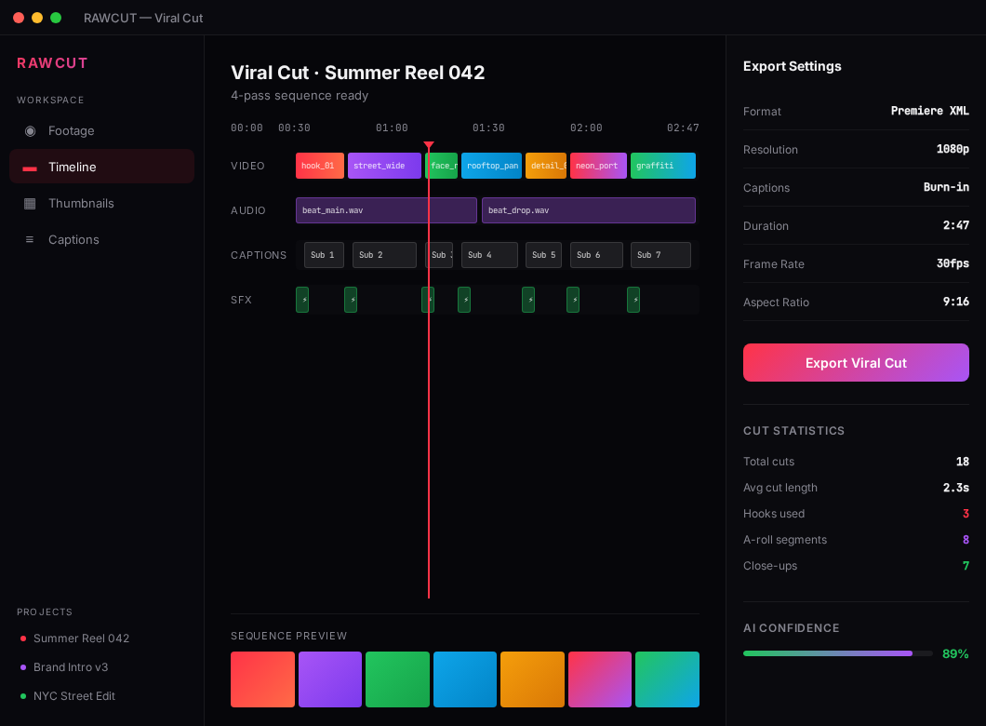This screenshot has width=986, height=726.
Task: Click the RAWCUT logo at the top left
Action: [x=52, y=62]
